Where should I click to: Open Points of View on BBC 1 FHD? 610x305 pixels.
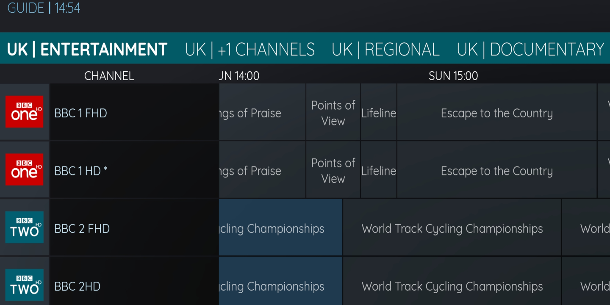333,112
